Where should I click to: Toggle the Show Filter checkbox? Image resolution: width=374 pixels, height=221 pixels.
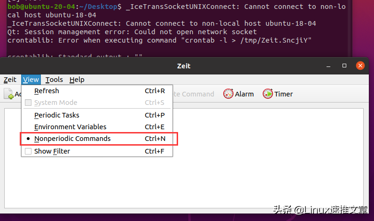click(28, 151)
